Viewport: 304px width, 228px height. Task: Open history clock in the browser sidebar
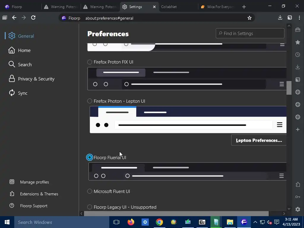(x=297, y=55)
